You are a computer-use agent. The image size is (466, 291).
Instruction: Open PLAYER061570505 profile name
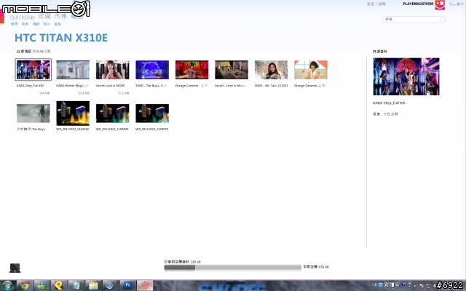[x=418, y=4]
